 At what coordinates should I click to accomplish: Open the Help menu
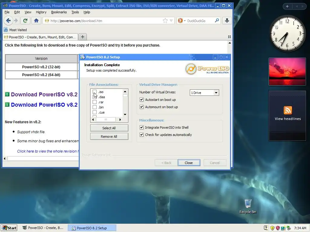pos(87,12)
